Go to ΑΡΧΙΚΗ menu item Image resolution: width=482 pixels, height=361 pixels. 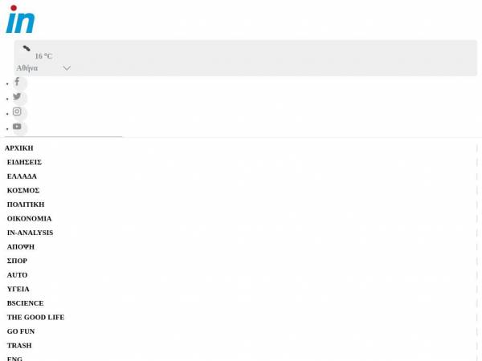click(x=19, y=148)
